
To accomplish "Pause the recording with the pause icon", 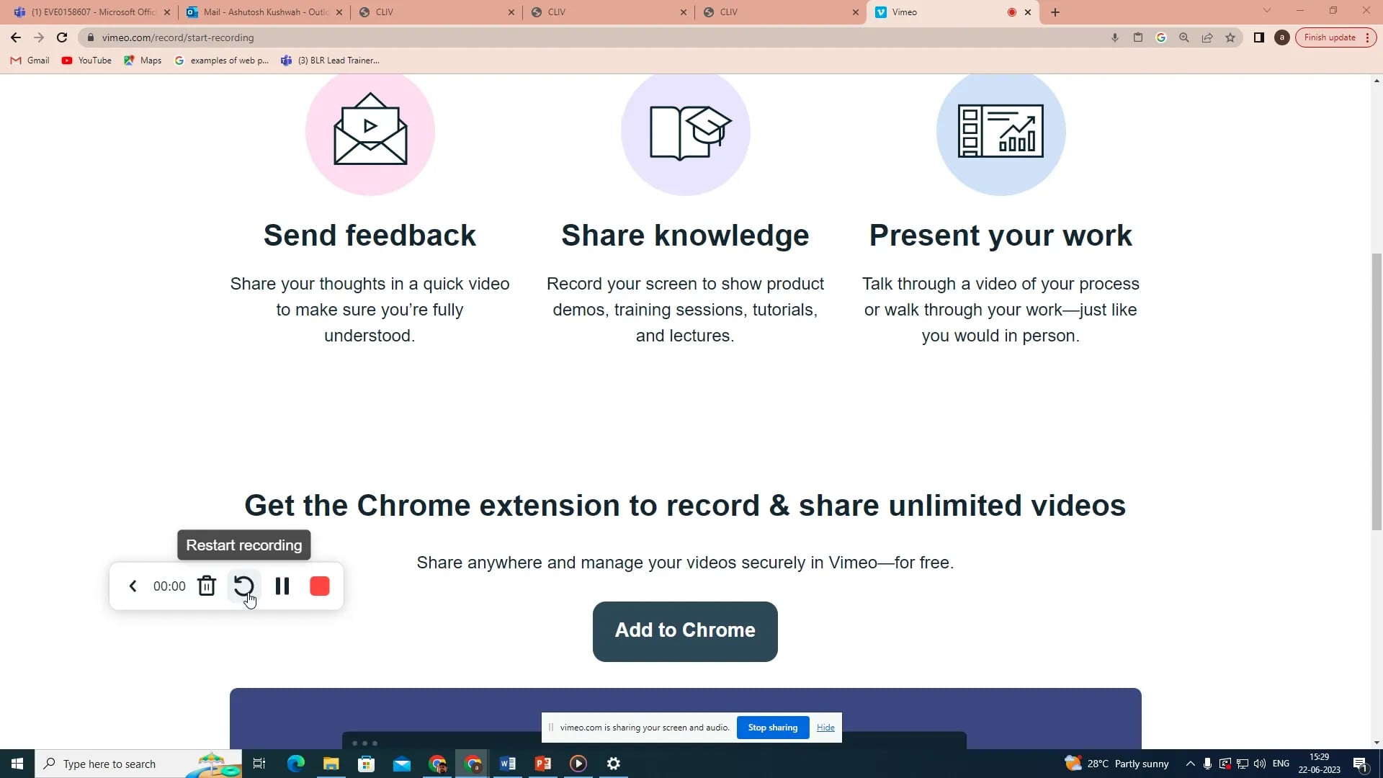I will click(x=282, y=586).
